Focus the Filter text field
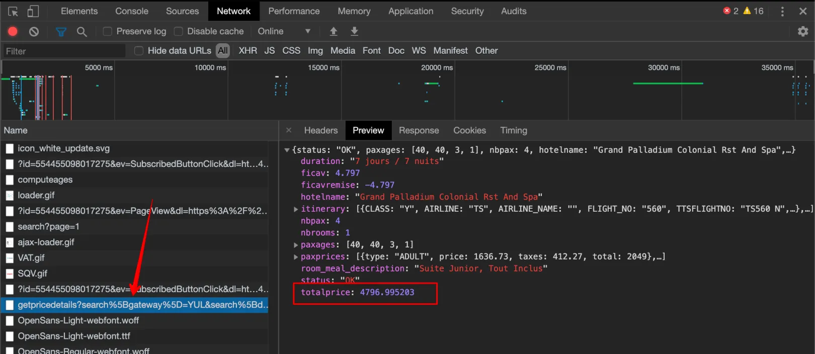Screen dimensions: 815x354 [x=64, y=51]
